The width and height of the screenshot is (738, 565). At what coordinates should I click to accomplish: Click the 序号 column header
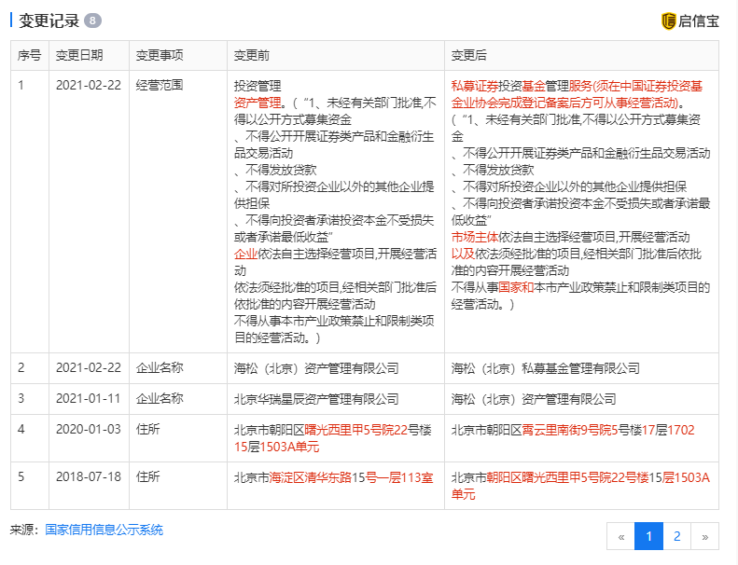pos(29,55)
